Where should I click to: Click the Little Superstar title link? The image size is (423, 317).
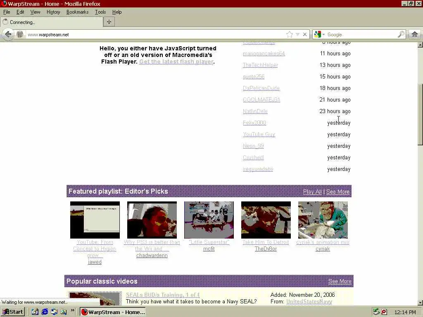pos(209,242)
